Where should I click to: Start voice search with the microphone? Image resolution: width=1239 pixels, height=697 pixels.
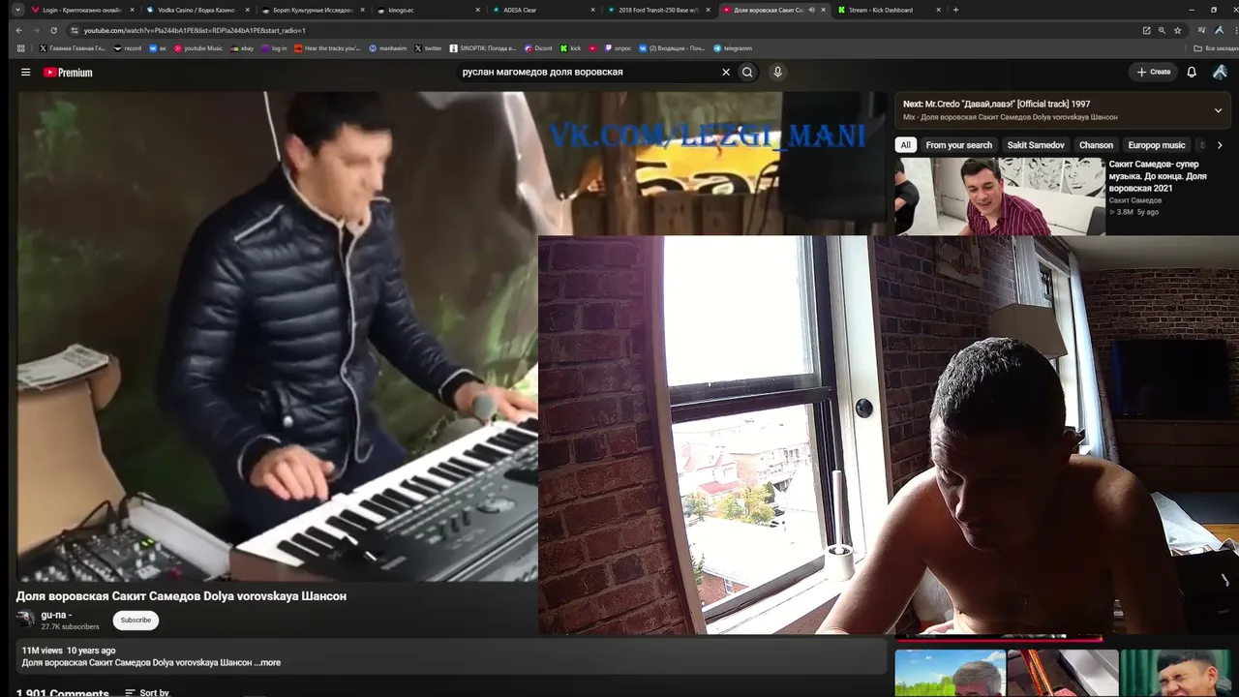pos(777,72)
